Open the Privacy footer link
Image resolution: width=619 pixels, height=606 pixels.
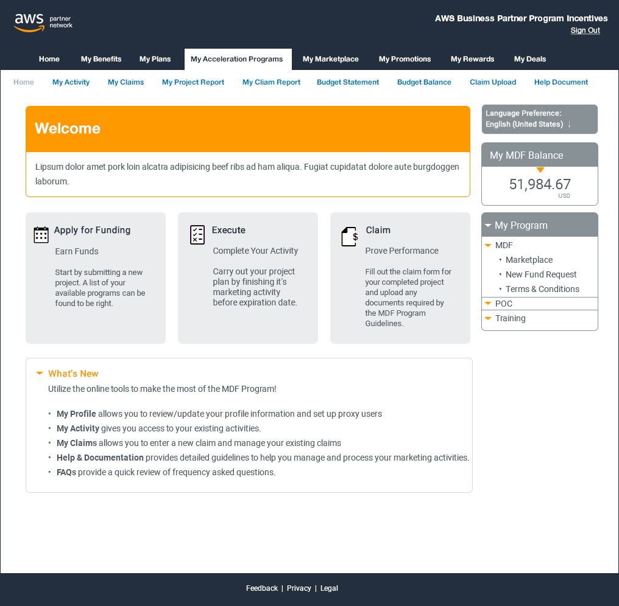[x=299, y=588]
